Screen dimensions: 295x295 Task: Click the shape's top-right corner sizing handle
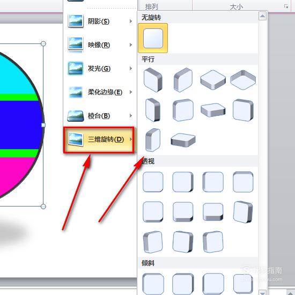(x=43, y=43)
